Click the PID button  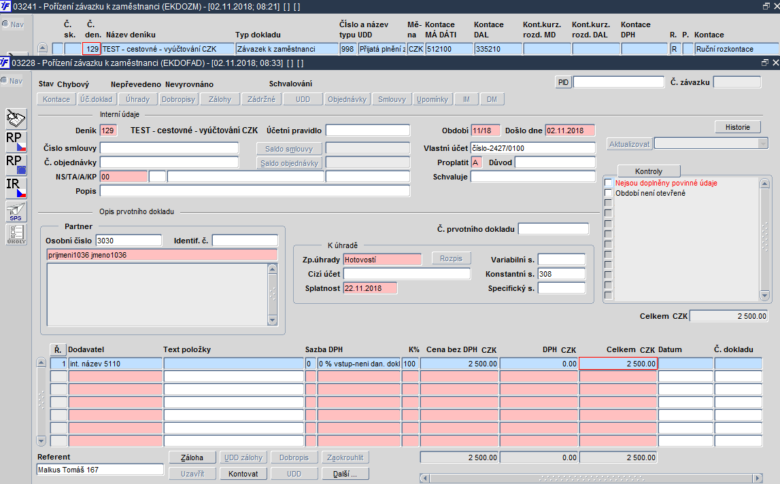563,82
